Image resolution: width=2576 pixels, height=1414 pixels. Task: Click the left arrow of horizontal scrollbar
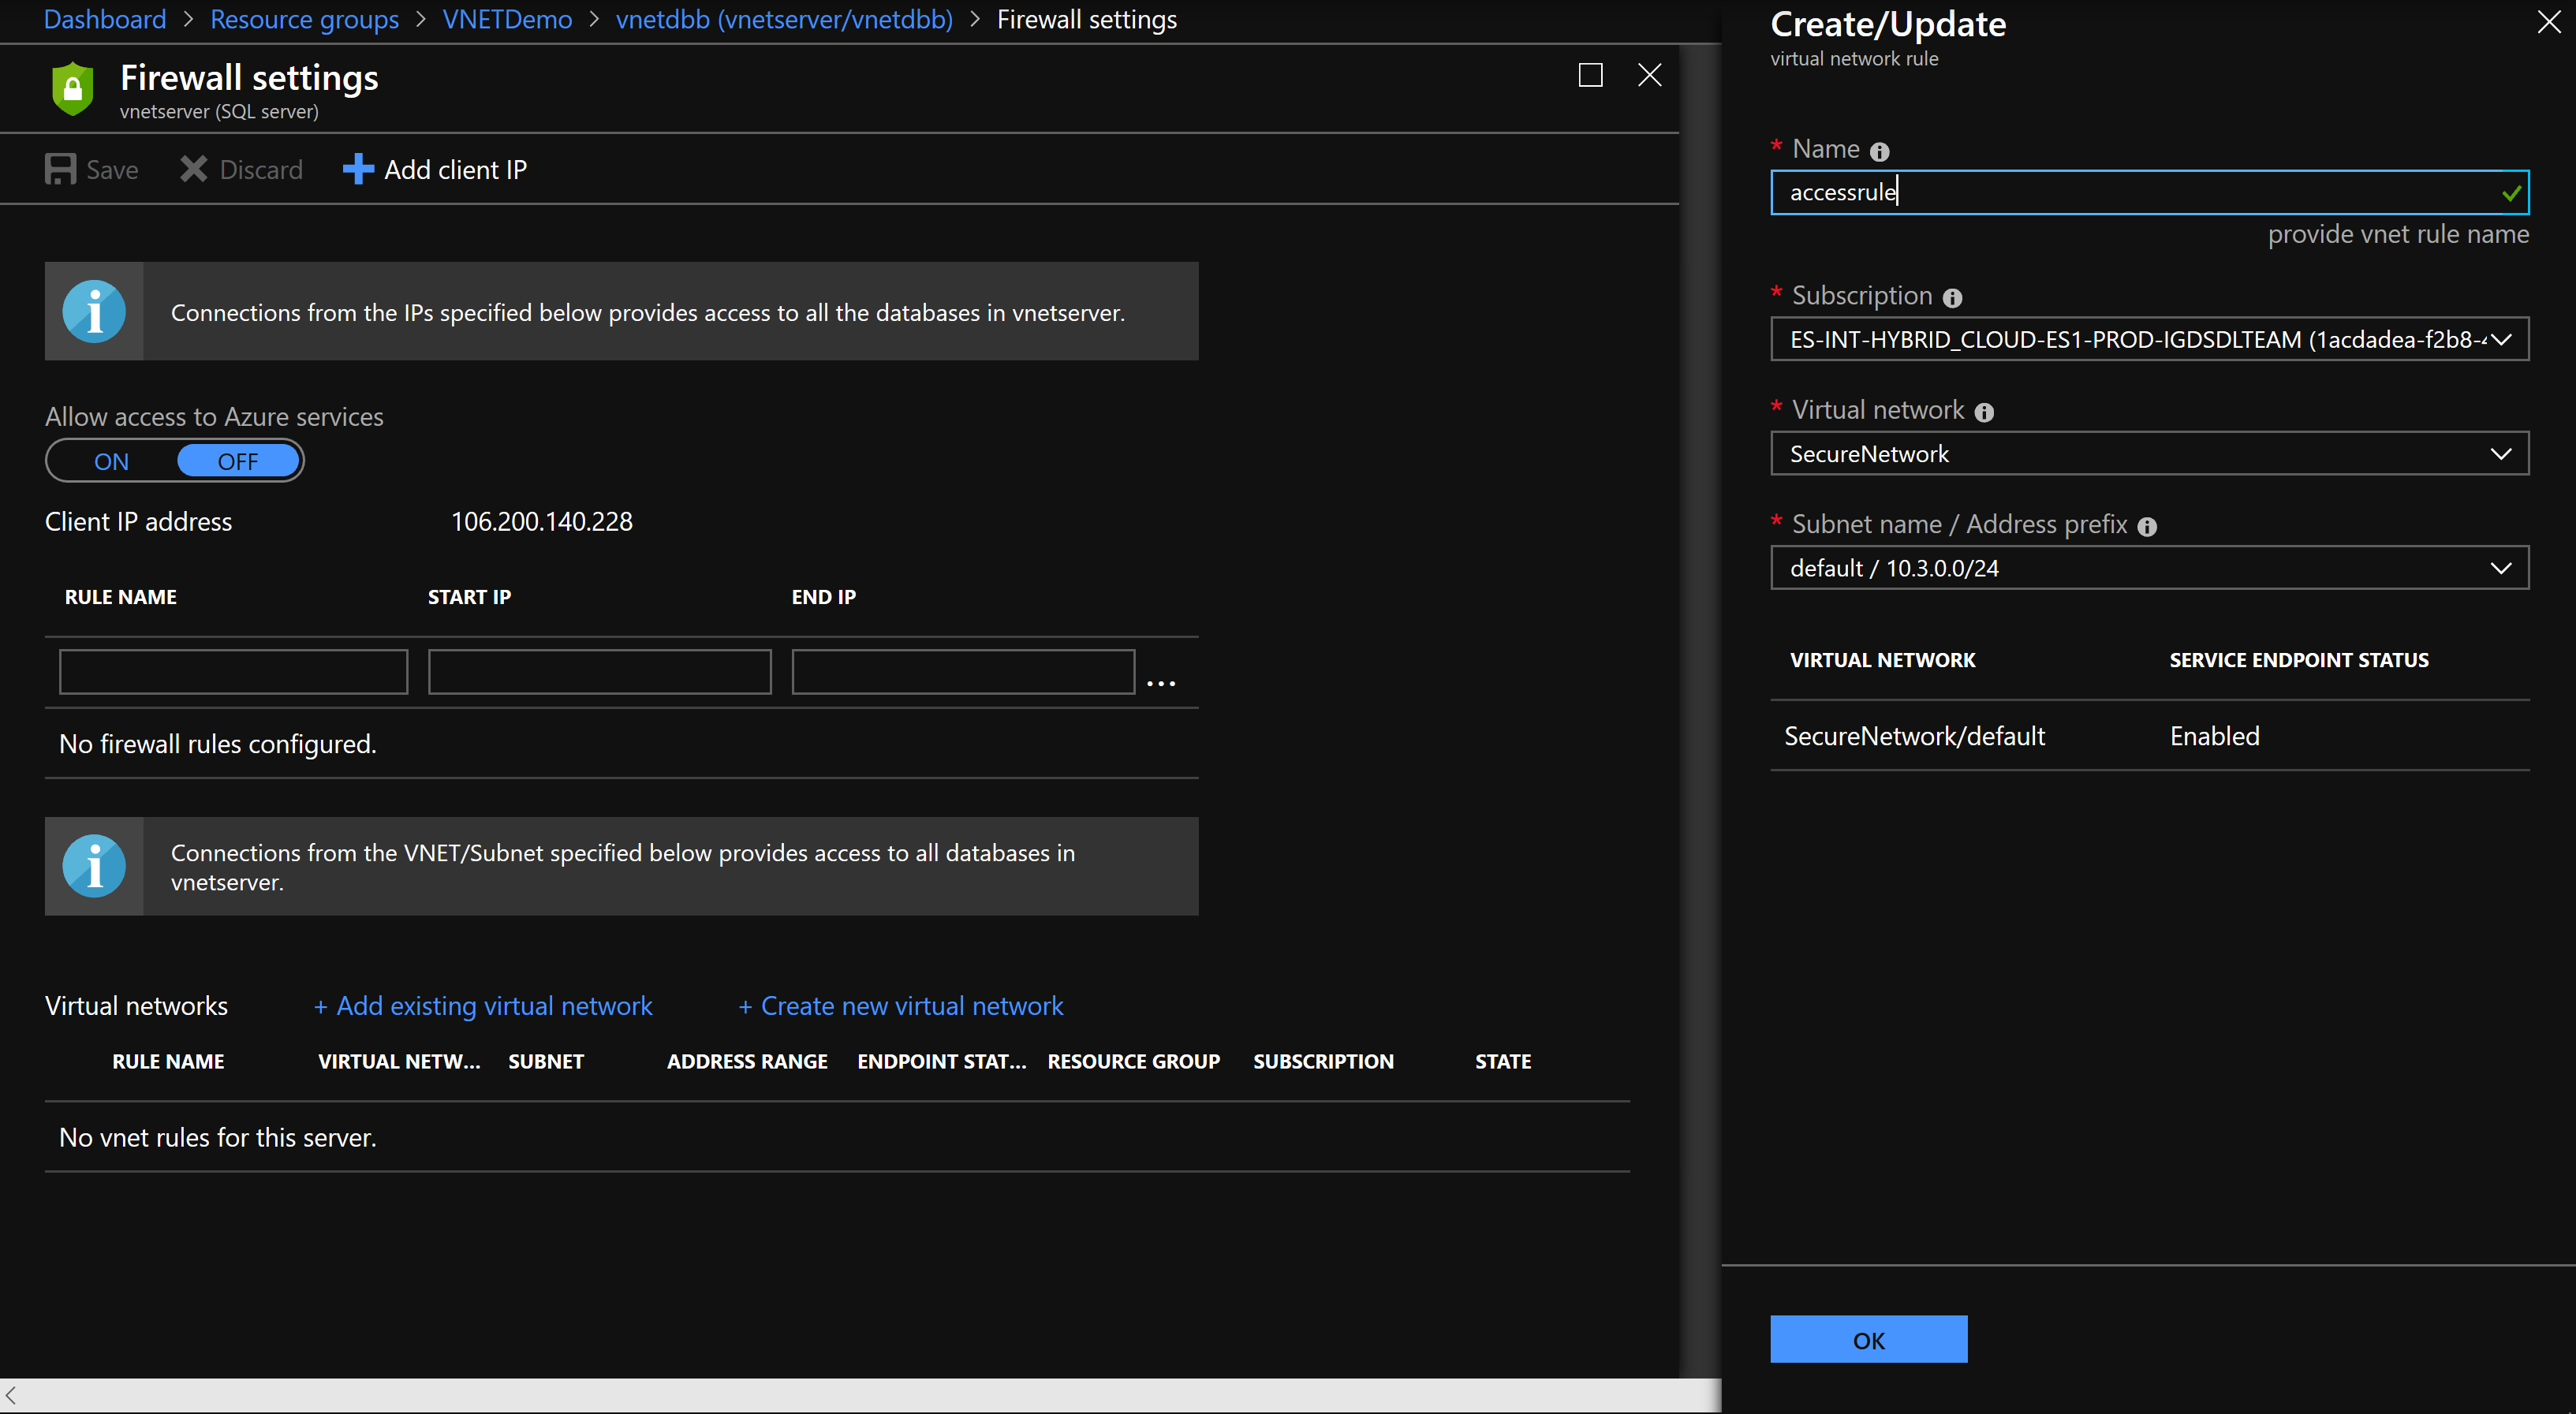[x=11, y=1395]
